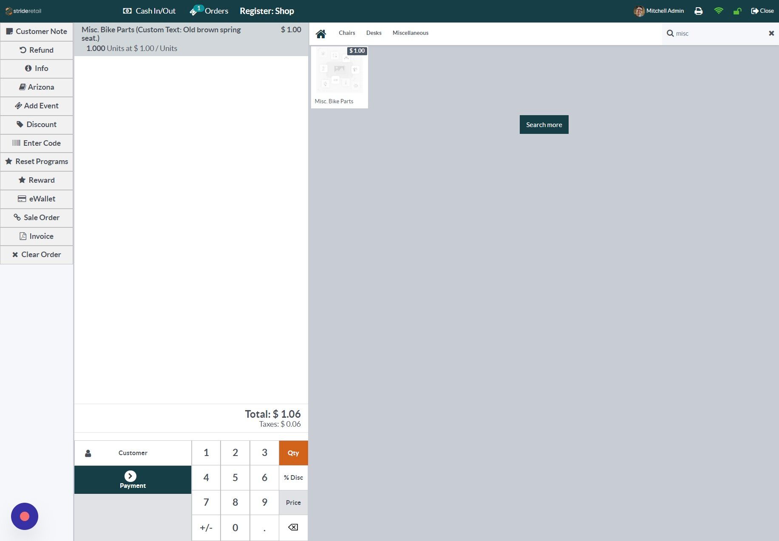Start a Refund

click(x=37, y=50)
